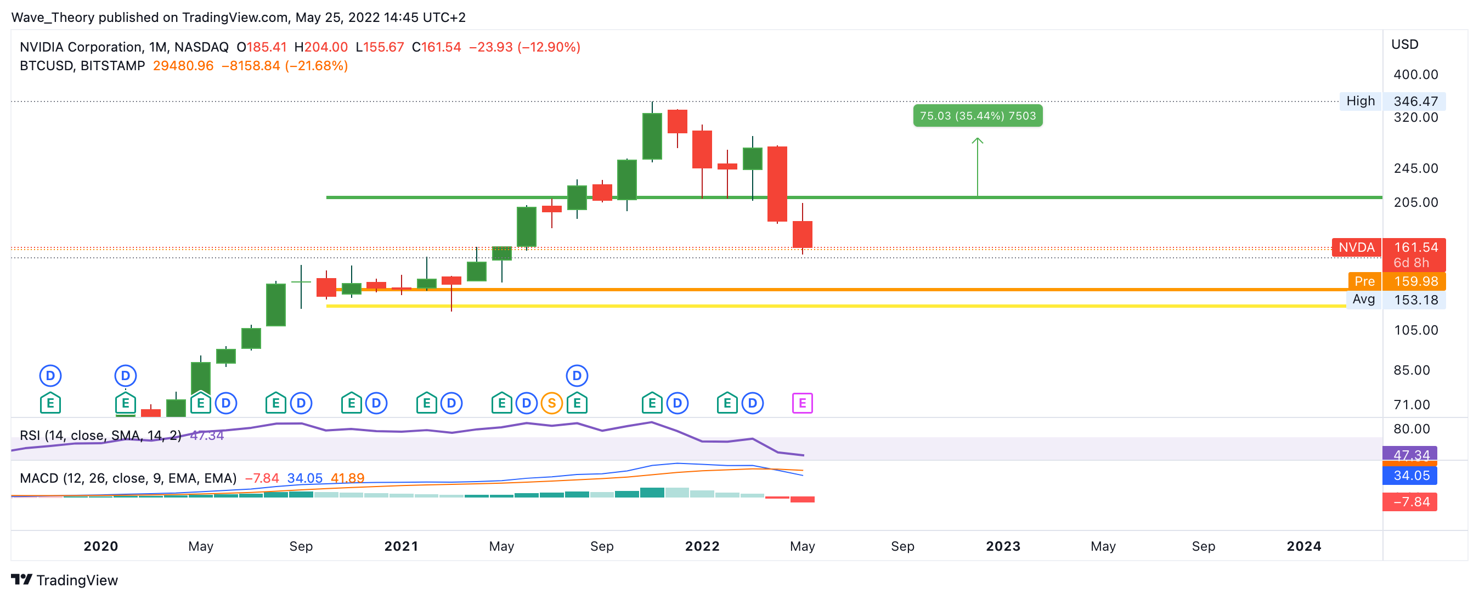Image resolution: width=1479 pixels, height=599 pixels.
Task: Click the orange S stock split marker
Action: coord(551,403)
